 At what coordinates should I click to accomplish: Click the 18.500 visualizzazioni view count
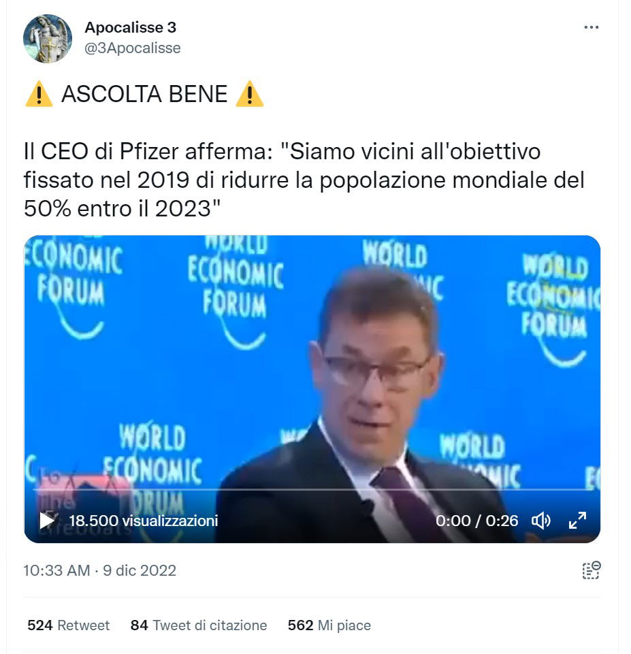(x=144, y=521)
